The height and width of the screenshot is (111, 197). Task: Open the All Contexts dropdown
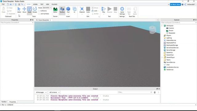coord(54,92)
